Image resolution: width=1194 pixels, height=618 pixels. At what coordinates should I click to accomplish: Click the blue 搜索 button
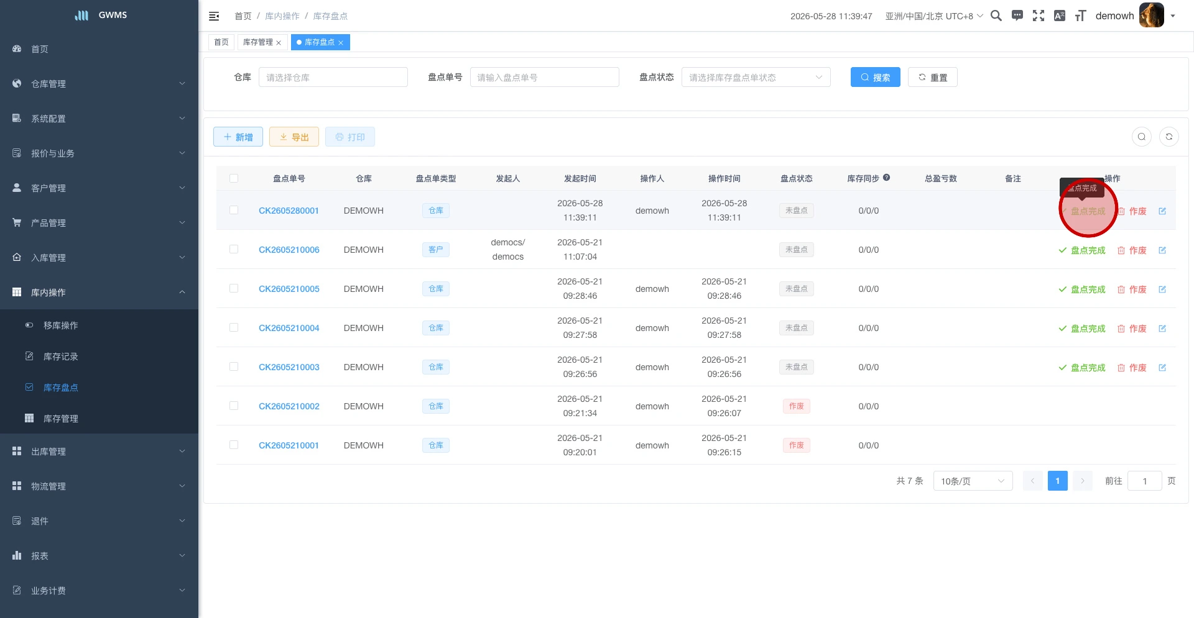pyautogui.click(x=876, y=78)
